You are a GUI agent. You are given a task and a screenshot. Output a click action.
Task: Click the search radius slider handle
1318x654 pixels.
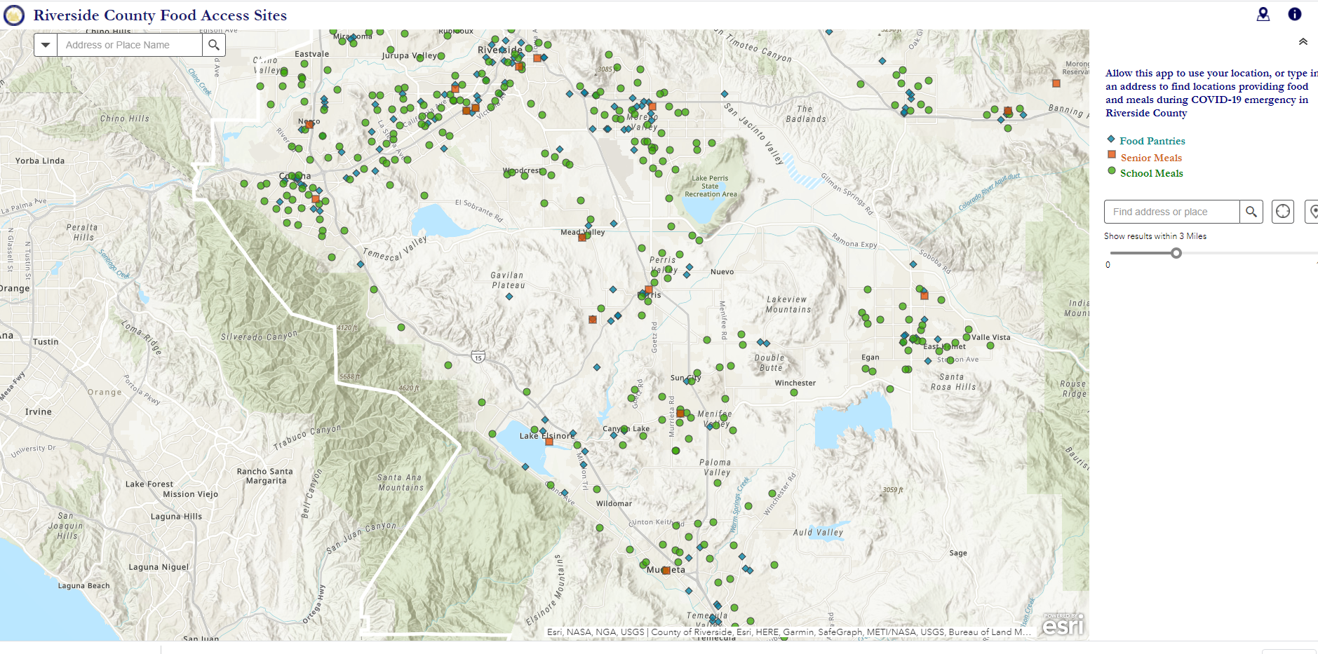(x=1176, y=253)
